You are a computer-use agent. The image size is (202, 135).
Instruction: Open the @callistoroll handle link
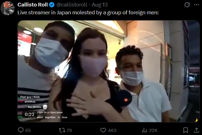[72, 5]
